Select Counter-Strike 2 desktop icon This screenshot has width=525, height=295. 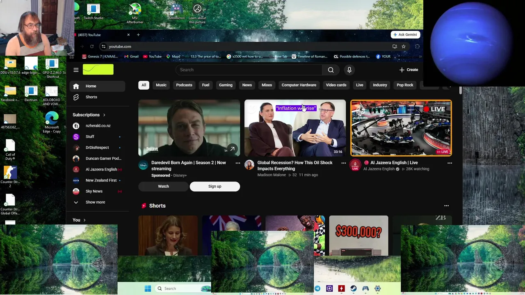[10, 177]
